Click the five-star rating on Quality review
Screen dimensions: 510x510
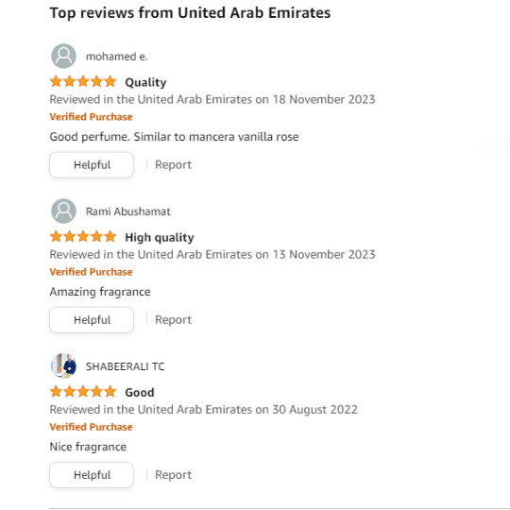click(83, 81)
